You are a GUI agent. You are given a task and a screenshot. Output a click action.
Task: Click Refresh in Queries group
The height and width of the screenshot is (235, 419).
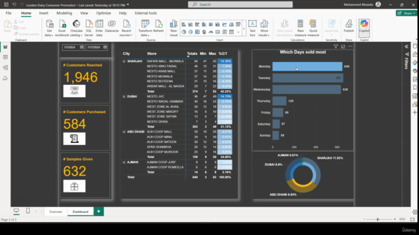(x=158, y=26)
